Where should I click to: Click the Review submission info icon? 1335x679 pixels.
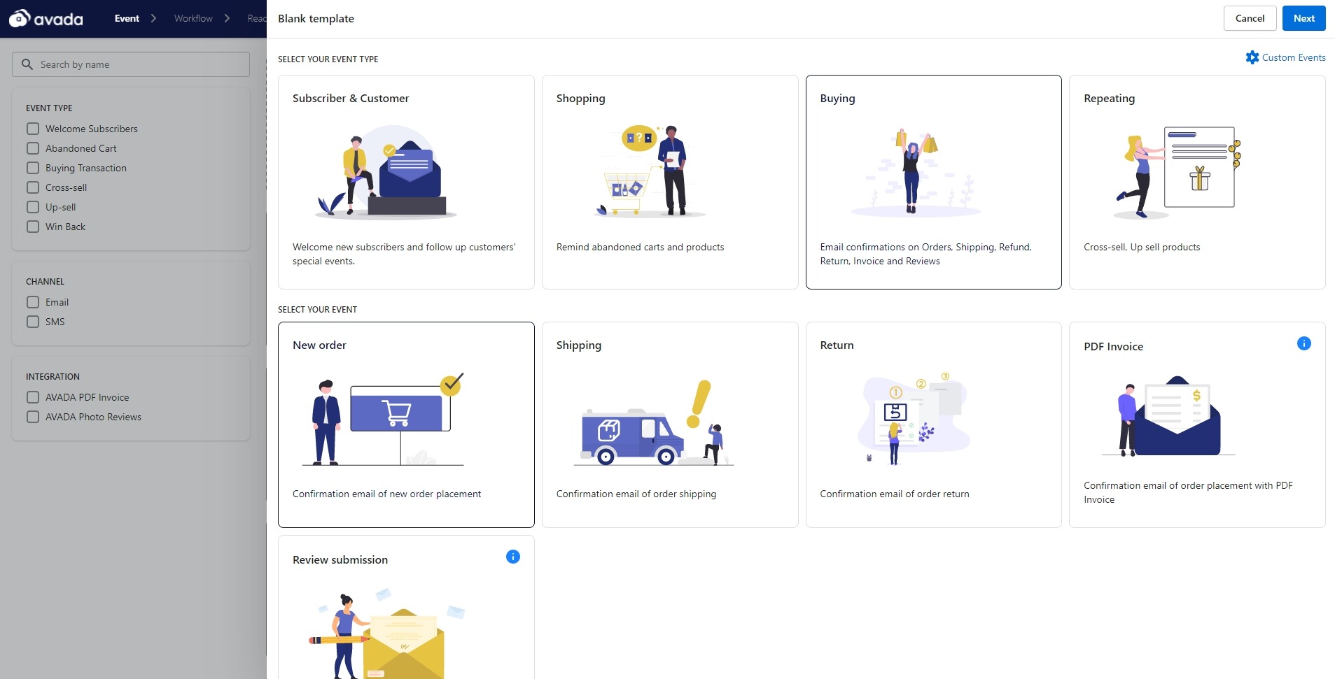point(512,557)
